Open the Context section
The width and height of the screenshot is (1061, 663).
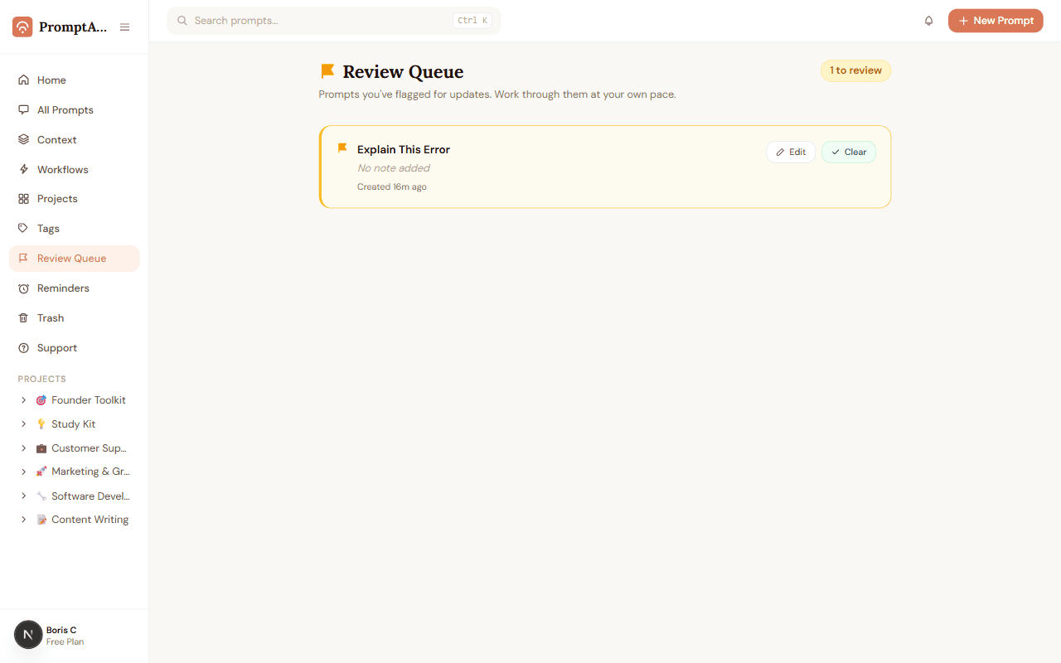[x=75, y=140]
